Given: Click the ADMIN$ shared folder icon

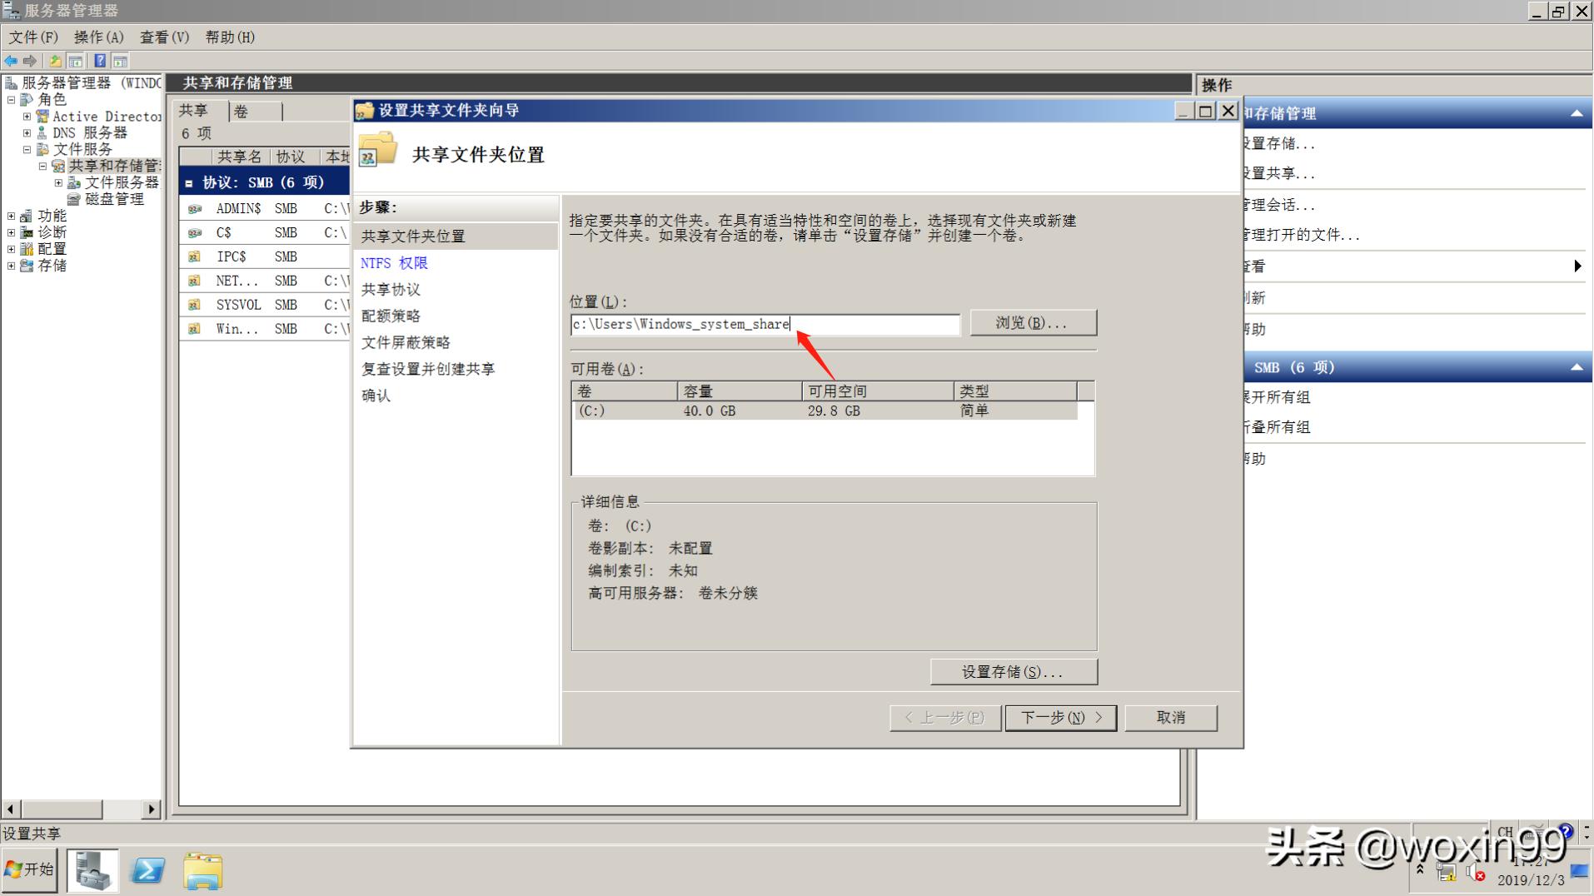Looking at the screenshot, I should 194,208.
